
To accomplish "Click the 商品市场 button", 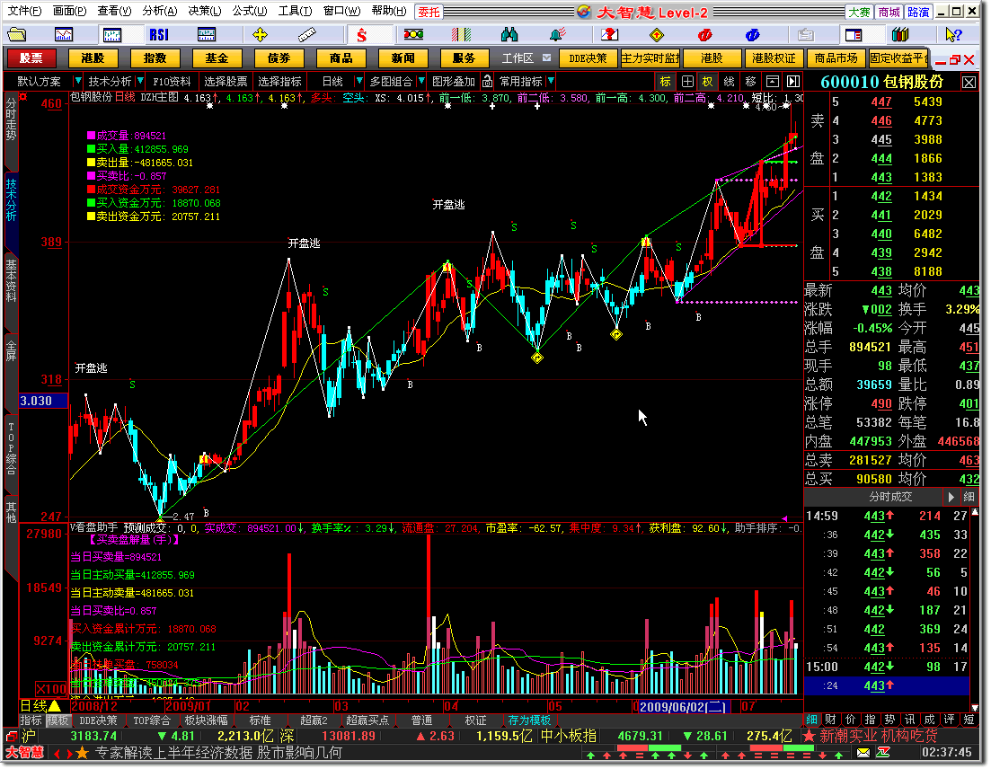I will coord(836,58).
